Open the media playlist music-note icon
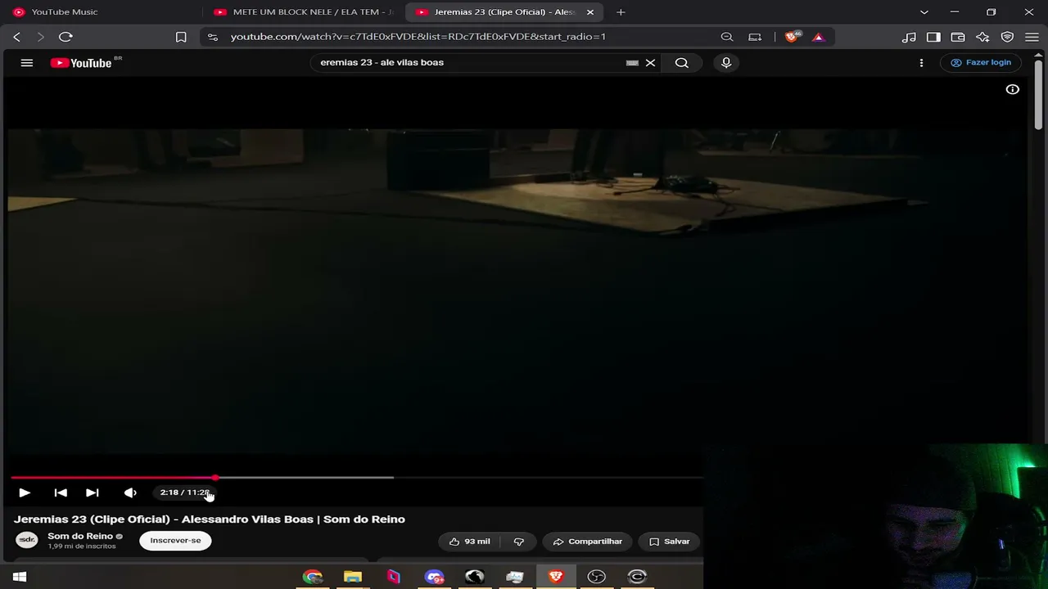Screen dimensions: 1048x589 pyautogui.click(x=909, y=37)
